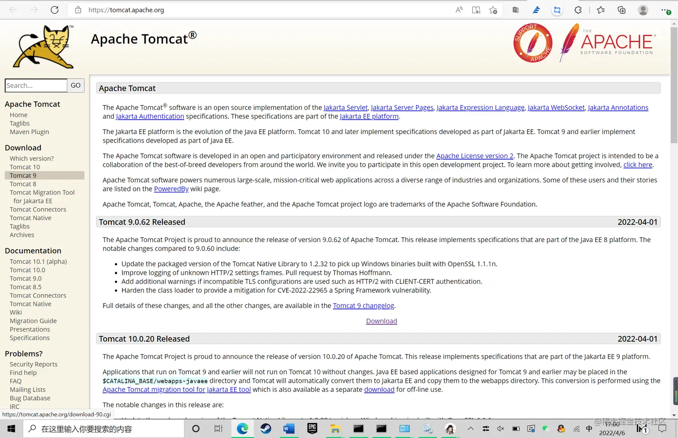
Task: Open Apache License version 2 link
Action: click(475, 156)
